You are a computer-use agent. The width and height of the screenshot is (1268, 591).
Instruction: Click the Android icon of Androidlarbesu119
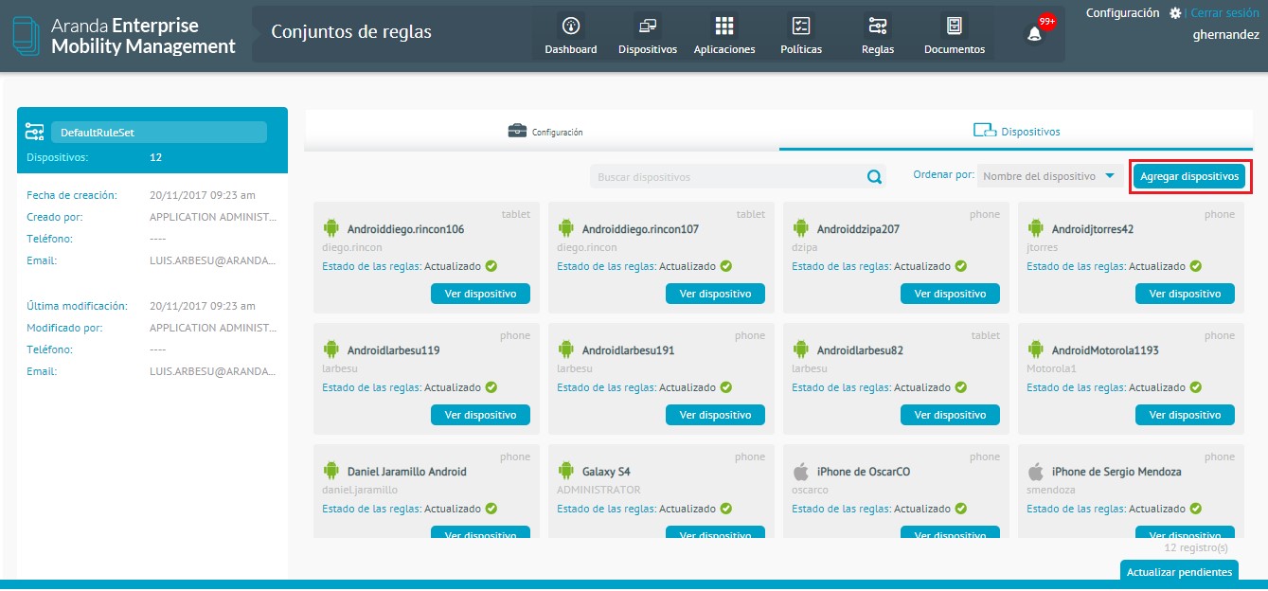tap(331, 349)
